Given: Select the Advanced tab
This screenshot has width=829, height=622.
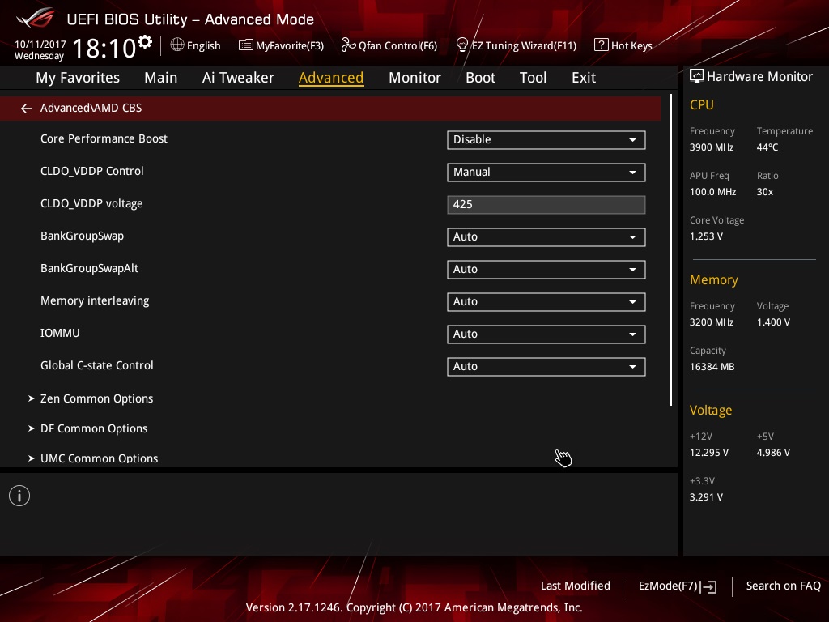Looking at the screenshot, I should pyautogui.click(x=331, y=78).
